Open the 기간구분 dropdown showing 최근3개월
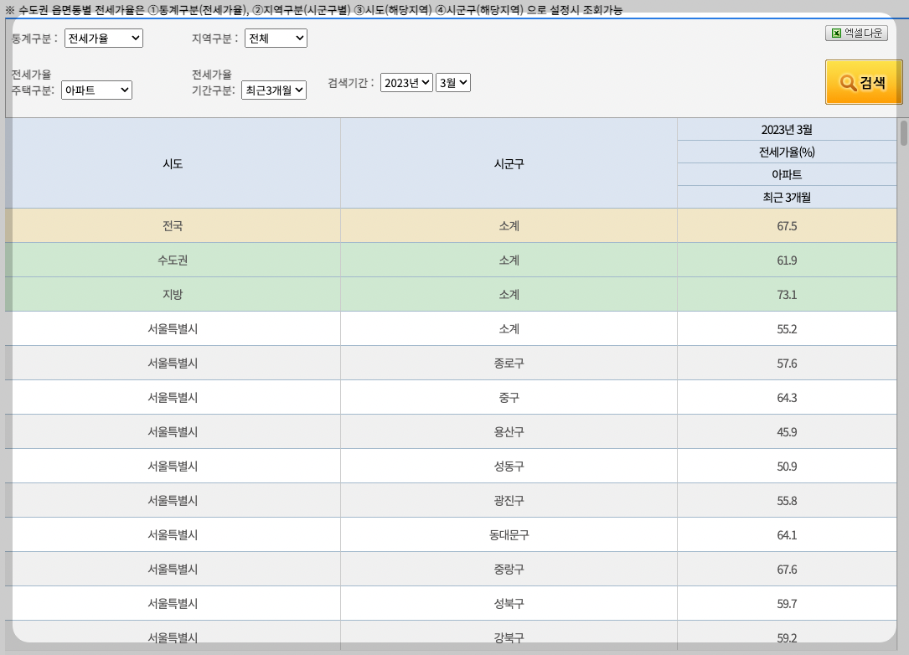 tap(273, 90)
